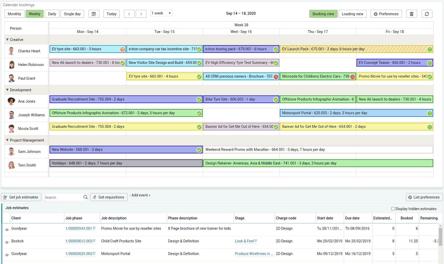The image size is (444, 264).
Task: Click the trash delete booking icon
Action: tap(411, 14)
